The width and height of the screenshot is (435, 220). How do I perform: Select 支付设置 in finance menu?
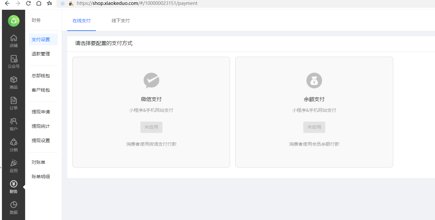point(43,39)
